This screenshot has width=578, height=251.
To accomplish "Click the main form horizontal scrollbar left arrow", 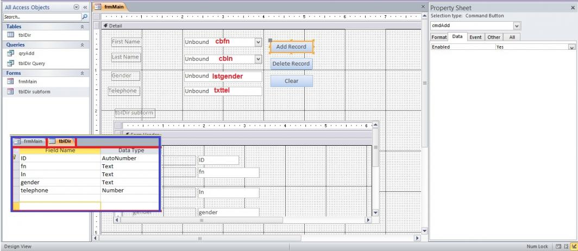I will [x=96, y=238].
